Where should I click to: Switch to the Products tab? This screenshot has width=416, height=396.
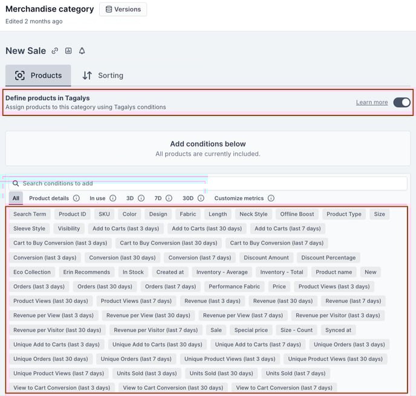(38, 76)
